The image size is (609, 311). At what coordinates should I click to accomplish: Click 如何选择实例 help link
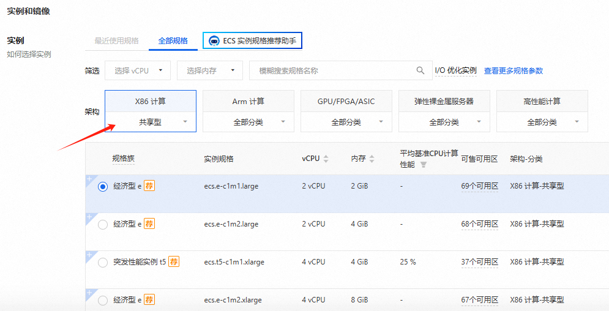(29, 54)
